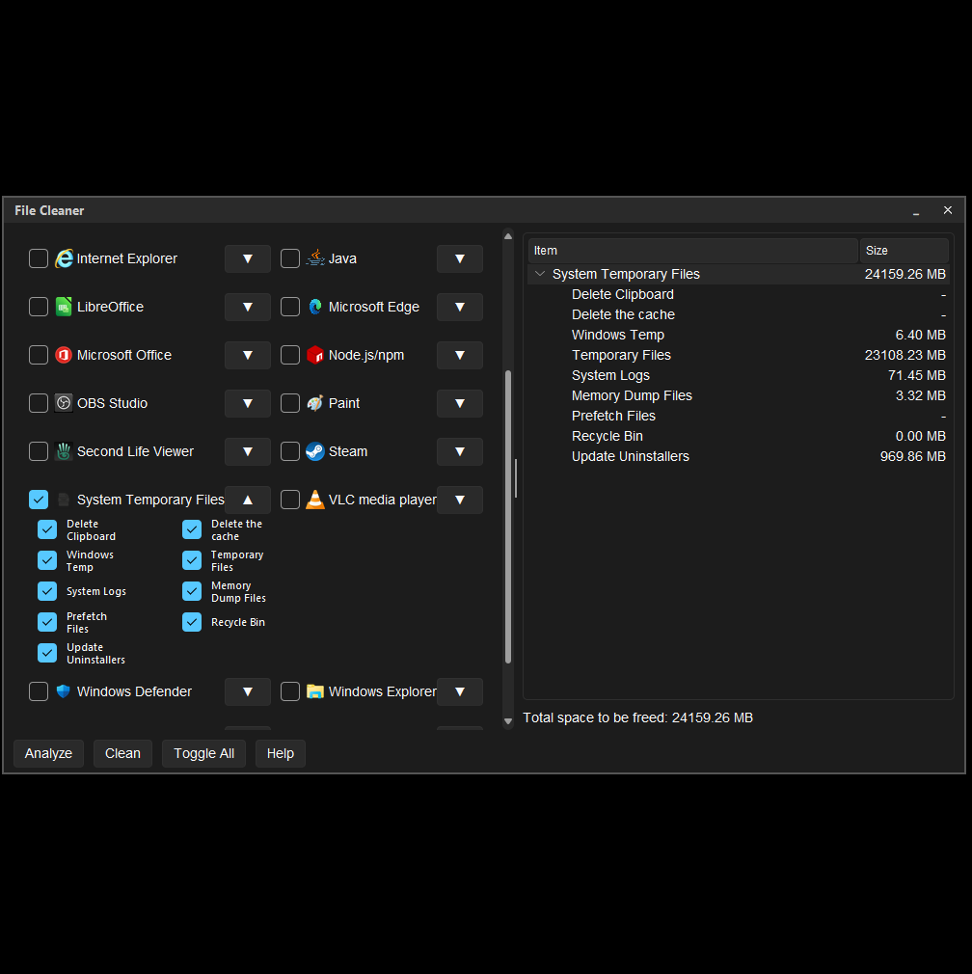Uncheck the Temporary Files sub-option

click(x=192, y=560)
